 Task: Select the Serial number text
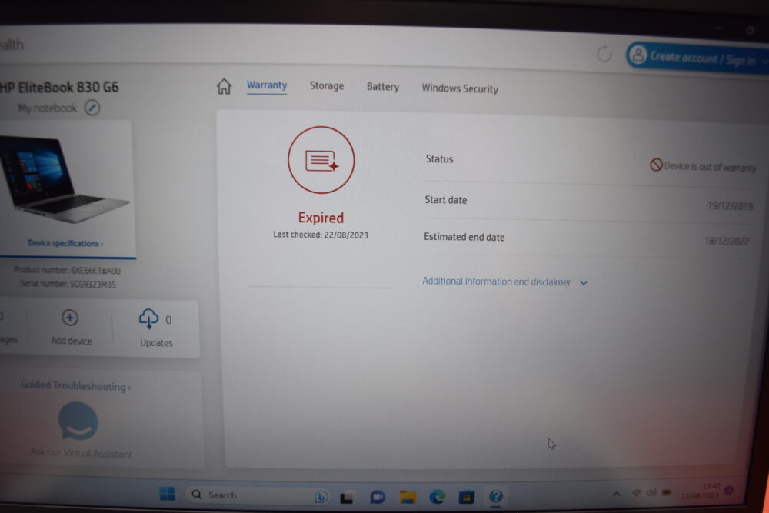(x=68, y=284)
